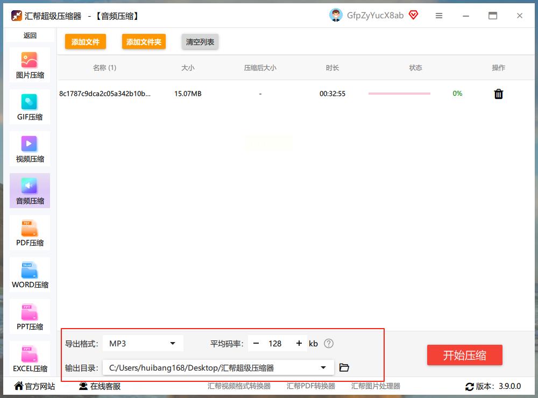538x398 pixels.
Task: Select WORD压缩 in the sidebar
Action: pos(30,275)
